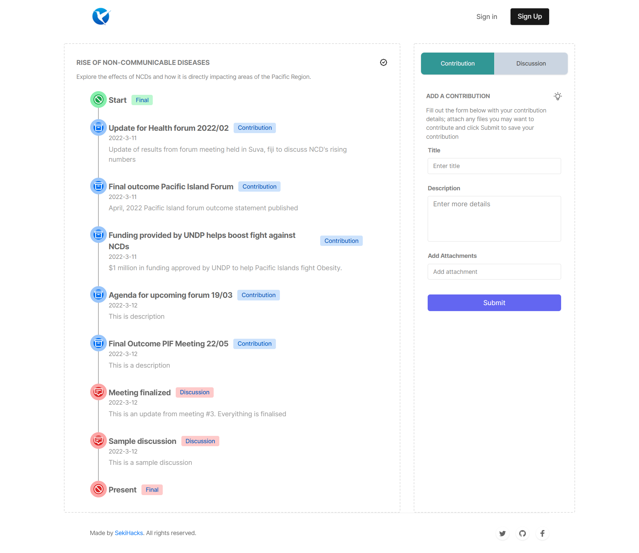Follow the SekiHacks link
This screenshot has height=553, width=639.
[x=129, y=533]
